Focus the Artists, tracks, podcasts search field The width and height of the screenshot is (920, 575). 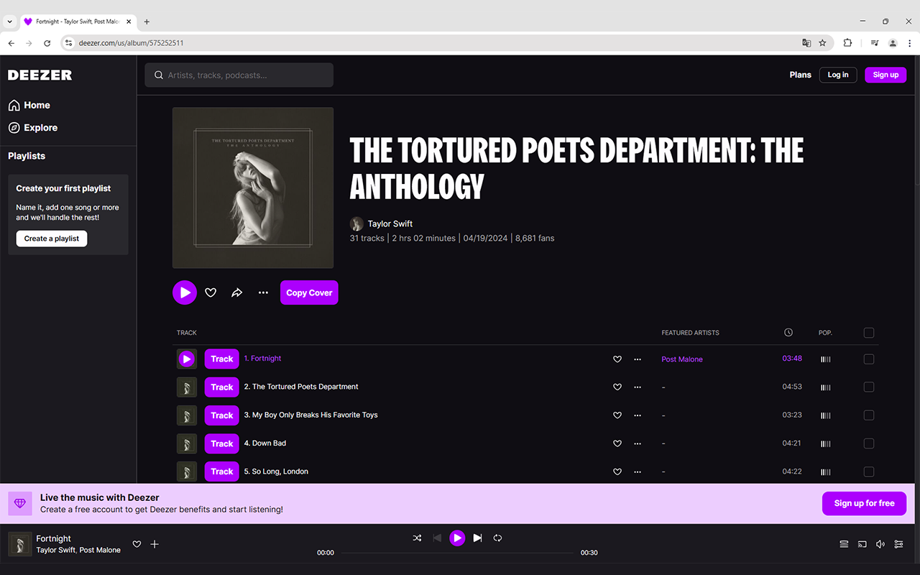click(239, 75)
